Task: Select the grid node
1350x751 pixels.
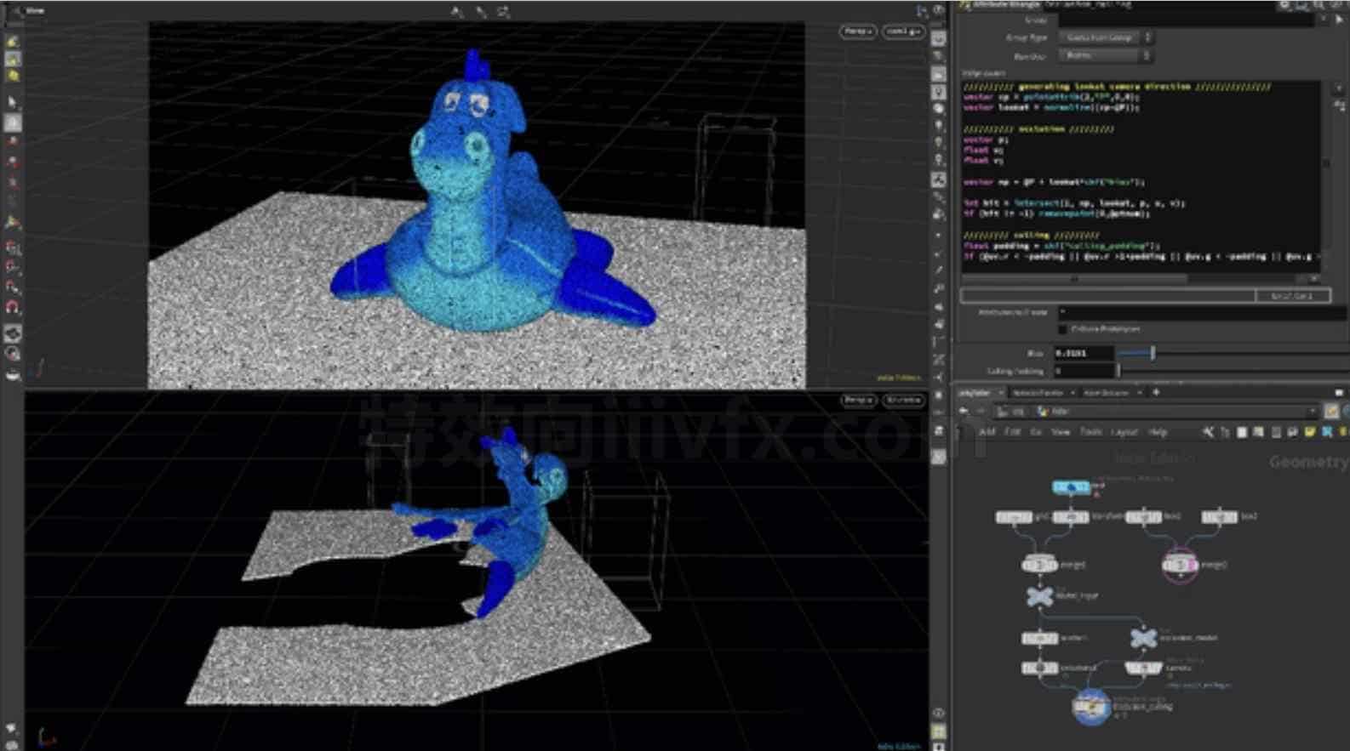Action: (1013, 516)
